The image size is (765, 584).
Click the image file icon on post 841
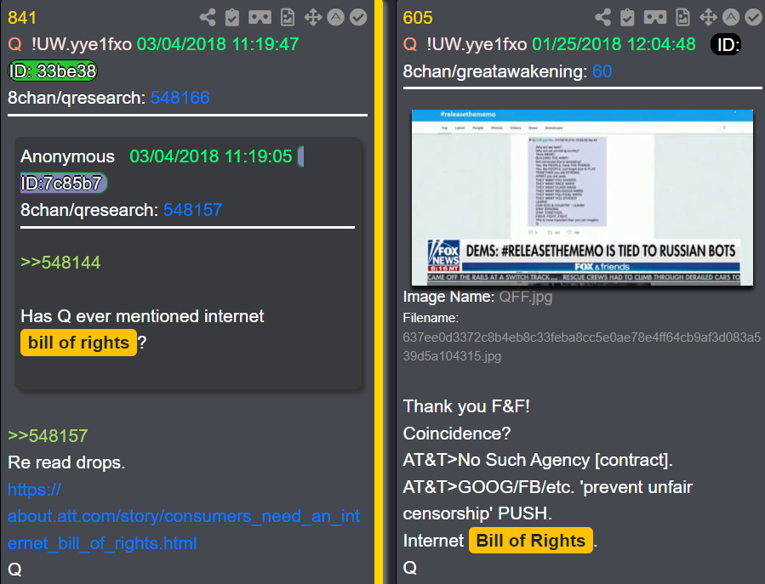click(x=288, y=18)
